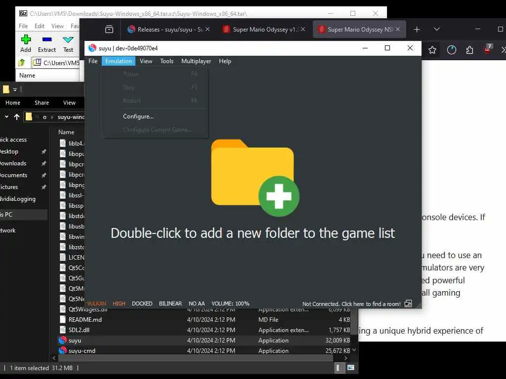
Task: Click Test in the 7-Zip toolbar
Action: pos(68,43)
